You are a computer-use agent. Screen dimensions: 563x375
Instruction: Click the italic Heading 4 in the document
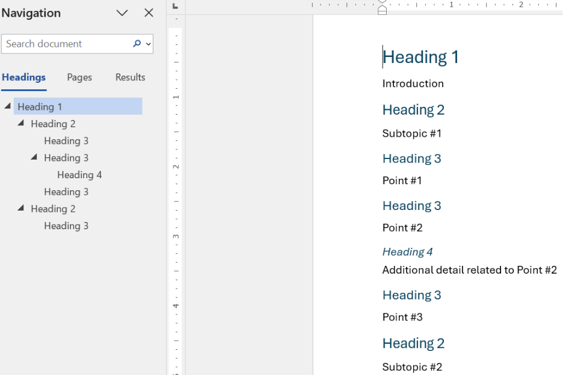(x=407, y=251)
